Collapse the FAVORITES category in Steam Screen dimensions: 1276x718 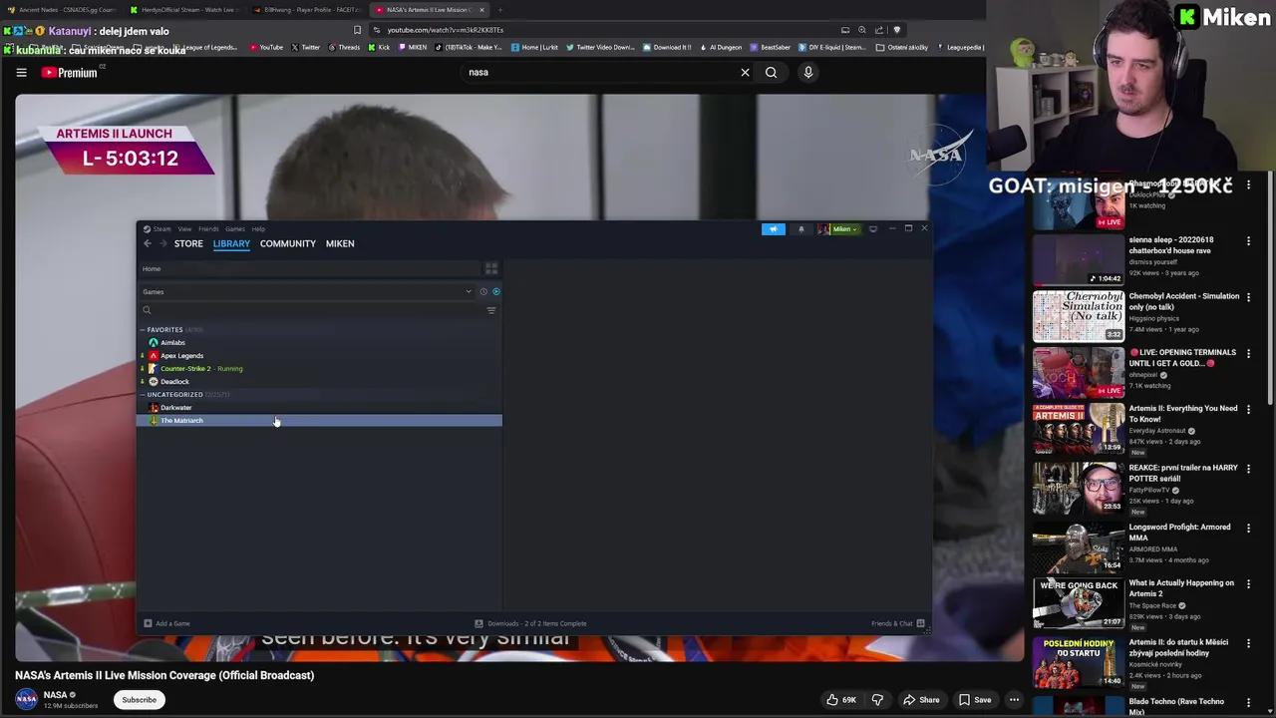point(143,330)
